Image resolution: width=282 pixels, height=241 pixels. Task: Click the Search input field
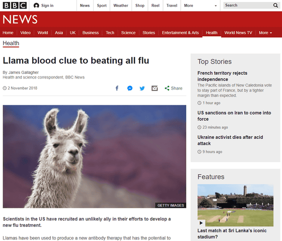tap(248, 6)
